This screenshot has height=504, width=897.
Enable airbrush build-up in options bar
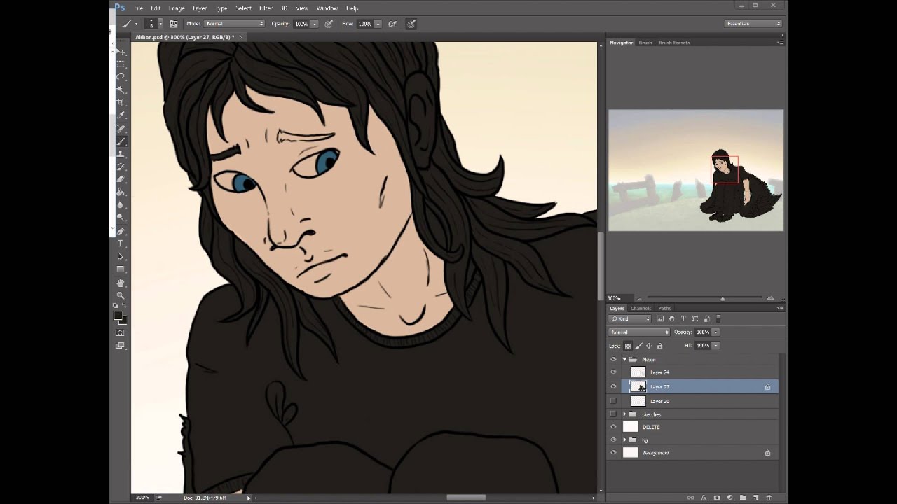tap(392, 24)
